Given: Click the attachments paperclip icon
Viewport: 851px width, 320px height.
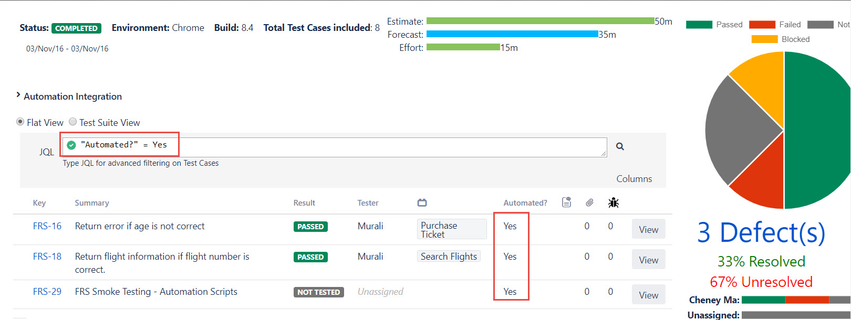Looking at the screenshot, I should tap(589, 202).
